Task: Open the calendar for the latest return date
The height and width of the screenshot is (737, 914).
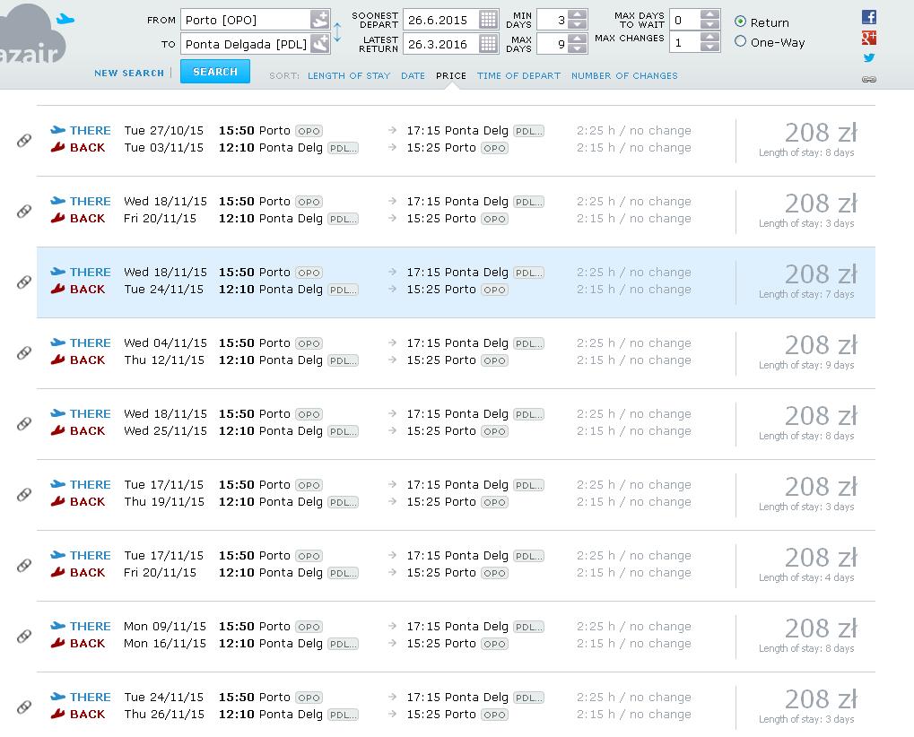Action: pyautogui.click(x=488, y=44)
